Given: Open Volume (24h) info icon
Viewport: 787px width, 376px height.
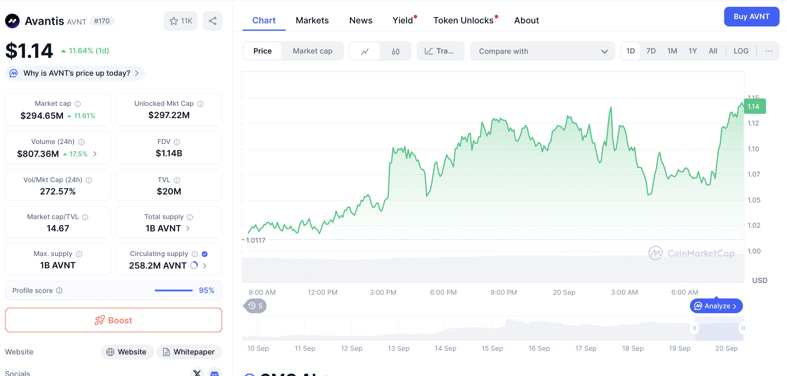Looking at the screenshot, I should (81, 142).
